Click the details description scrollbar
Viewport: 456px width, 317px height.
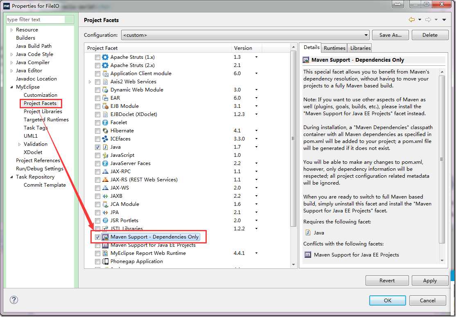coord(442,159)
